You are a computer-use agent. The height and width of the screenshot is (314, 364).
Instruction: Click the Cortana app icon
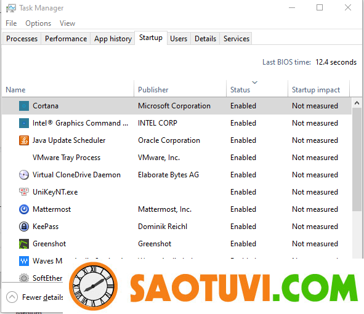coord(24,106)
